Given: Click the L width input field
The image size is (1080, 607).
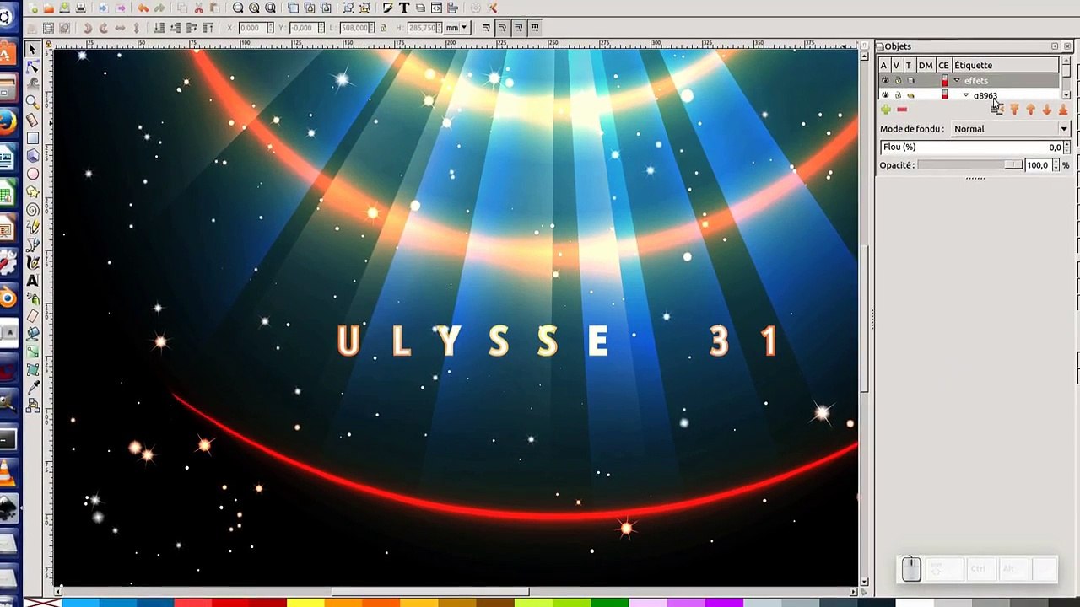Looking at the screenshot, I should (x=355, y=28).
